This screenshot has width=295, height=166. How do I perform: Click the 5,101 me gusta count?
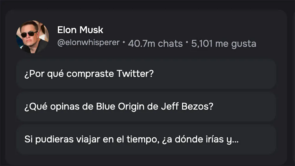point(224,44)
